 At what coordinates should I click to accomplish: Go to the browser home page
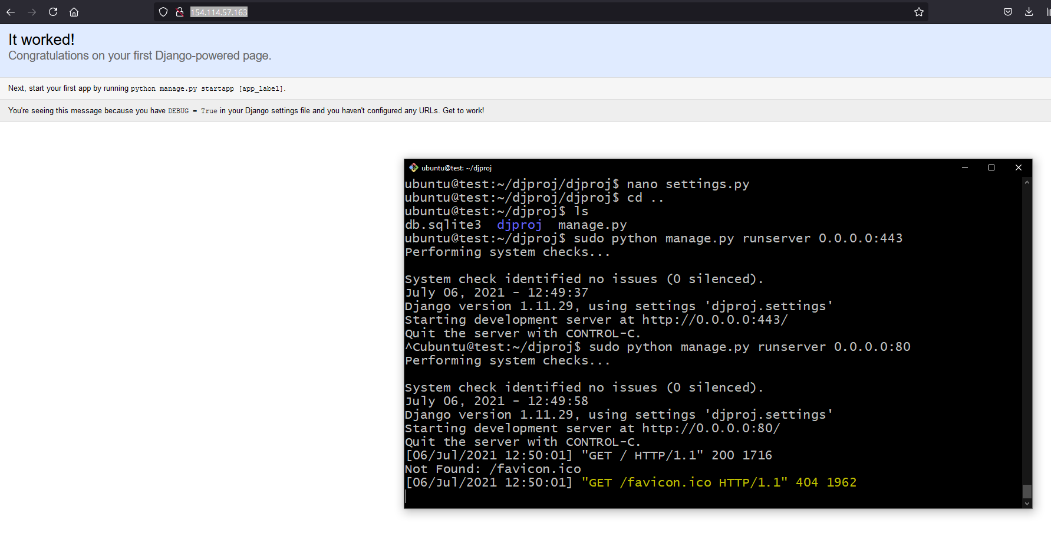[74, 12]
